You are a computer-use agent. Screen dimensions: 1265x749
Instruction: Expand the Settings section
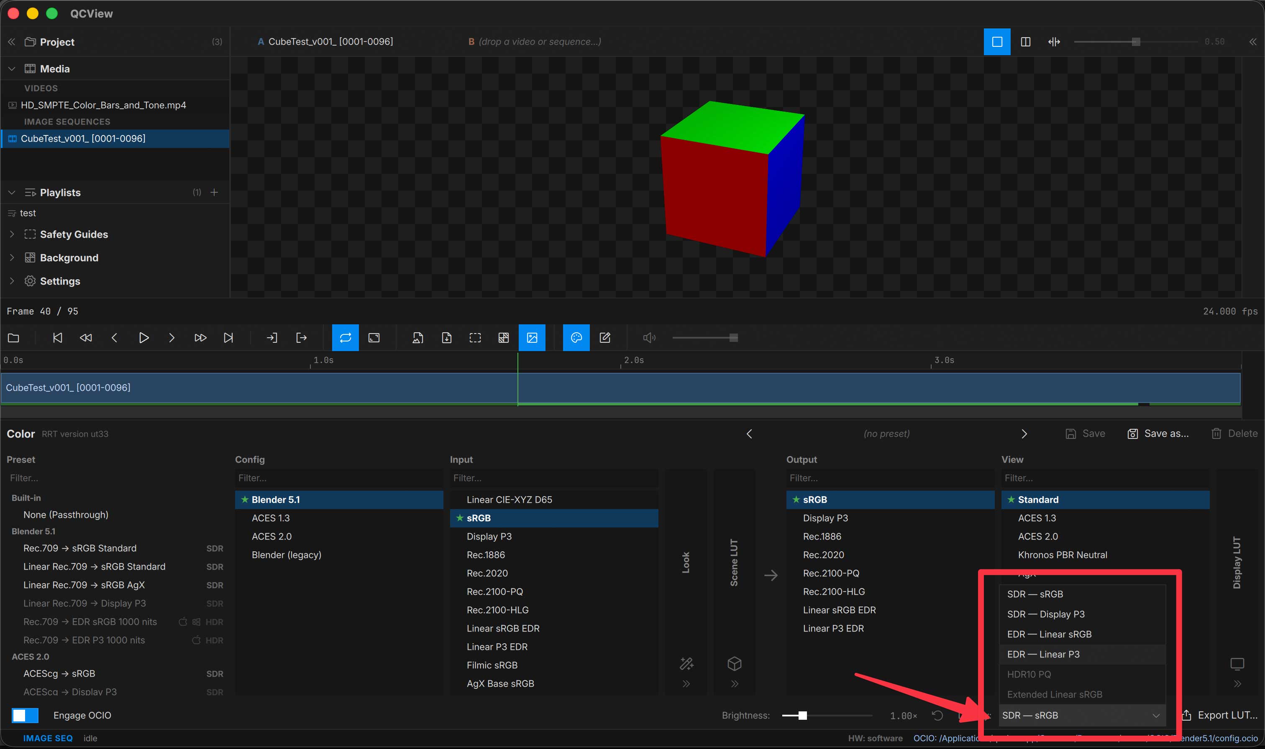click(x=12, y=281)
